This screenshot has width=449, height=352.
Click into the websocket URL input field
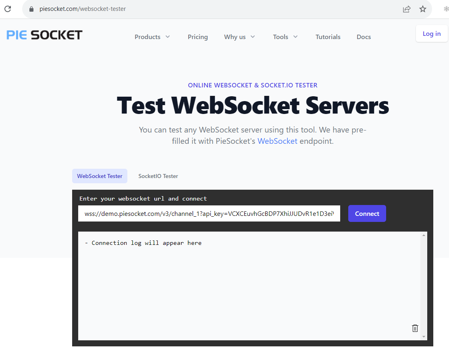[x=209, y=213]
